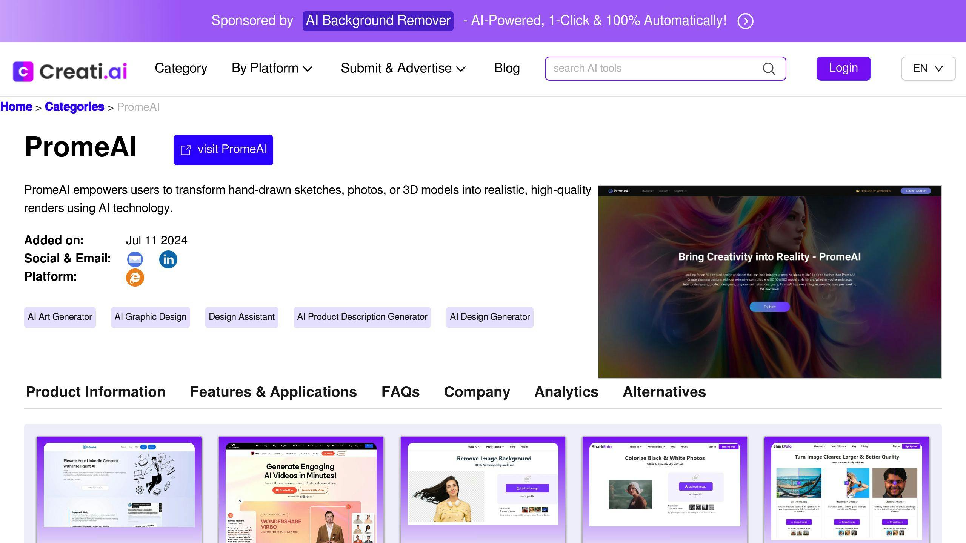Switch to the Product Information tab
This screenshot has height=543, width=966.
click(95, 392)
